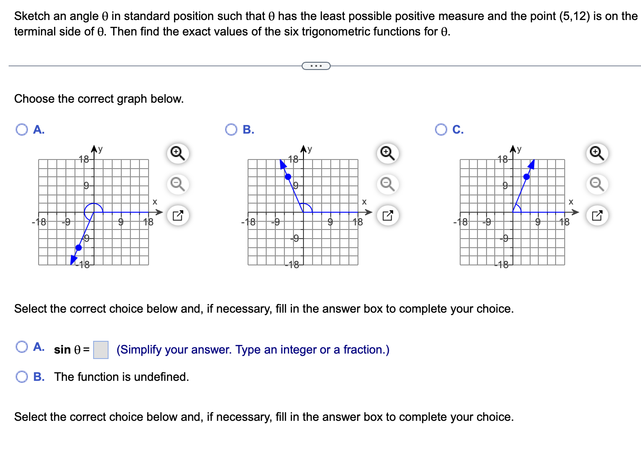Image resolution: width=641 pixels, height=454 pixels.
Task: Click the plotted point on graph C
Action: [x=526, y=177]
